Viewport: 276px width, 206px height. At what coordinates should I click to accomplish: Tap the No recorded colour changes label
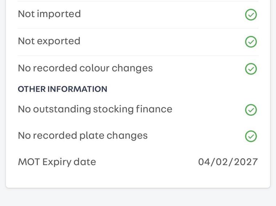click(x=85, y=68)
